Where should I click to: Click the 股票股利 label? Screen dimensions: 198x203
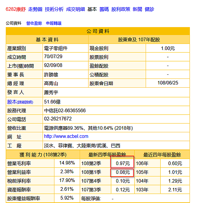(x=99, y=57)
